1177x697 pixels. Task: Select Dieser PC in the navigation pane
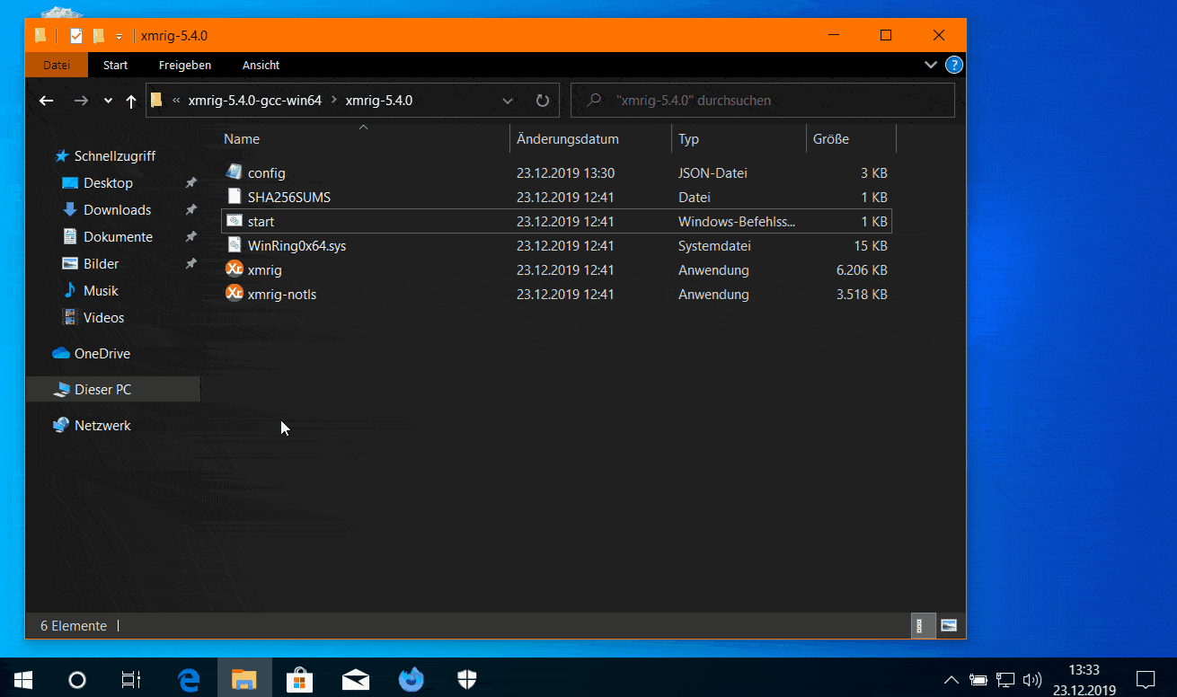[112, 389]
